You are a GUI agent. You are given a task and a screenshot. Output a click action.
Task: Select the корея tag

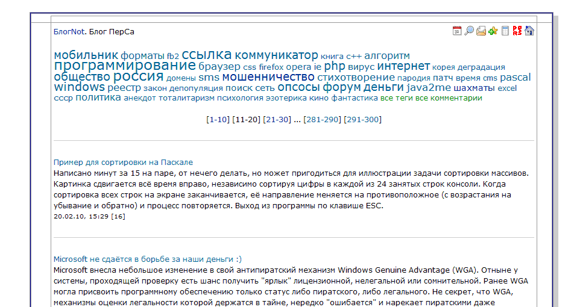[444, 67]
